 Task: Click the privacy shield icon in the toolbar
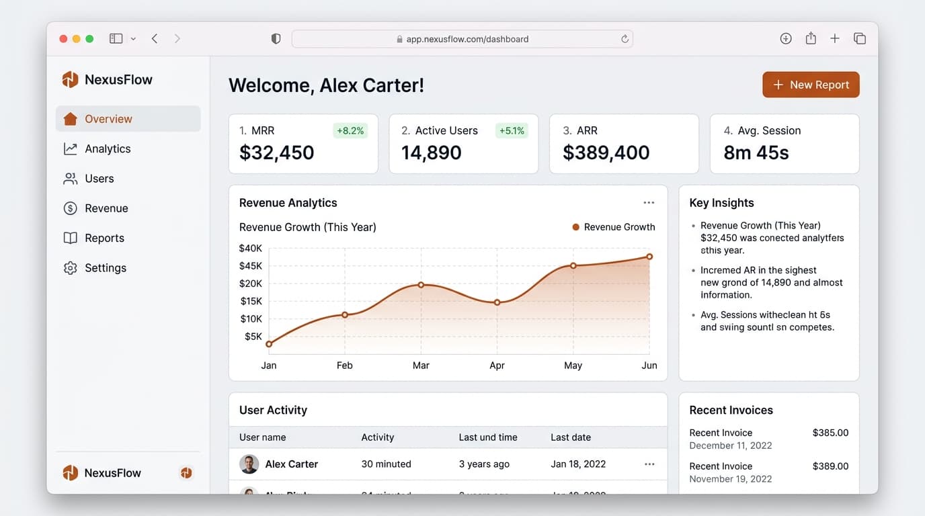point(276,39)
